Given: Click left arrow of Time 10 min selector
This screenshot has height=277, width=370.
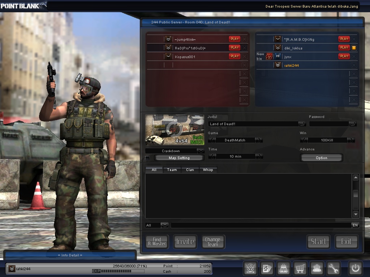Looking at the screenshot, I should (x=212, y=157).
